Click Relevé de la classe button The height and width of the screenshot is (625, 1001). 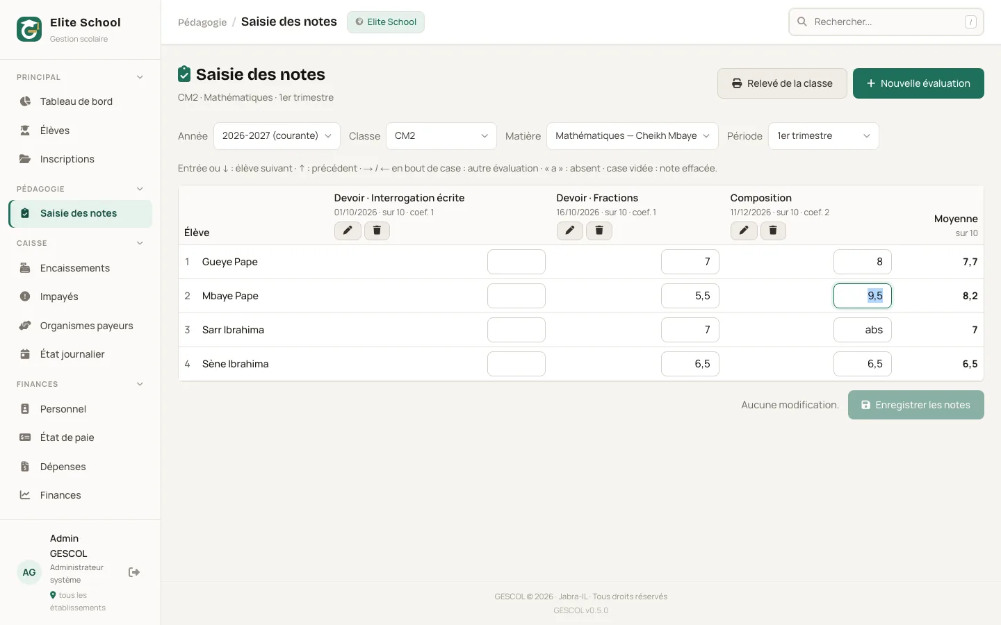click(782, 83)
